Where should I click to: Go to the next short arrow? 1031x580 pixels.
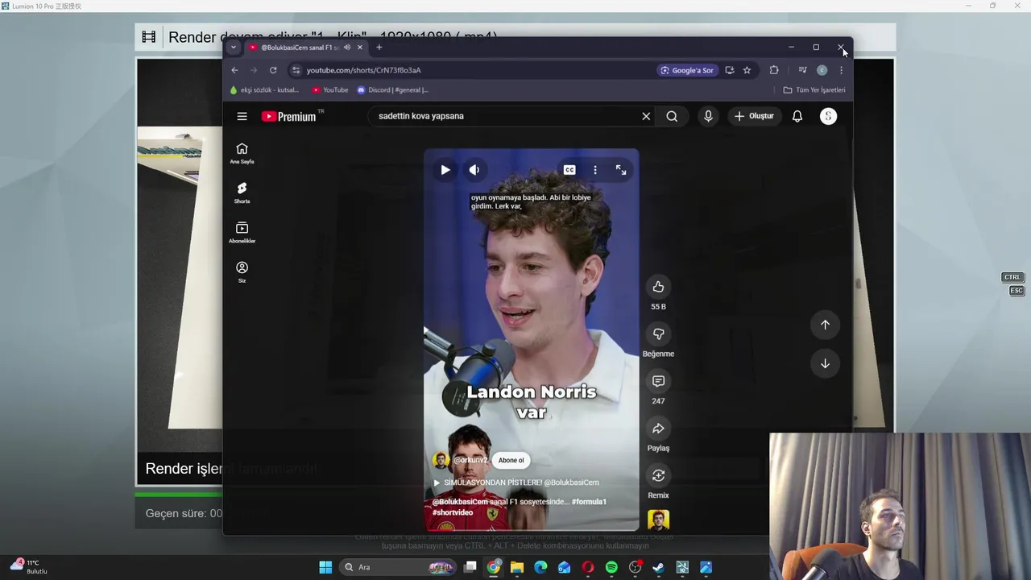pyautogui.click(x=825, y=363)
